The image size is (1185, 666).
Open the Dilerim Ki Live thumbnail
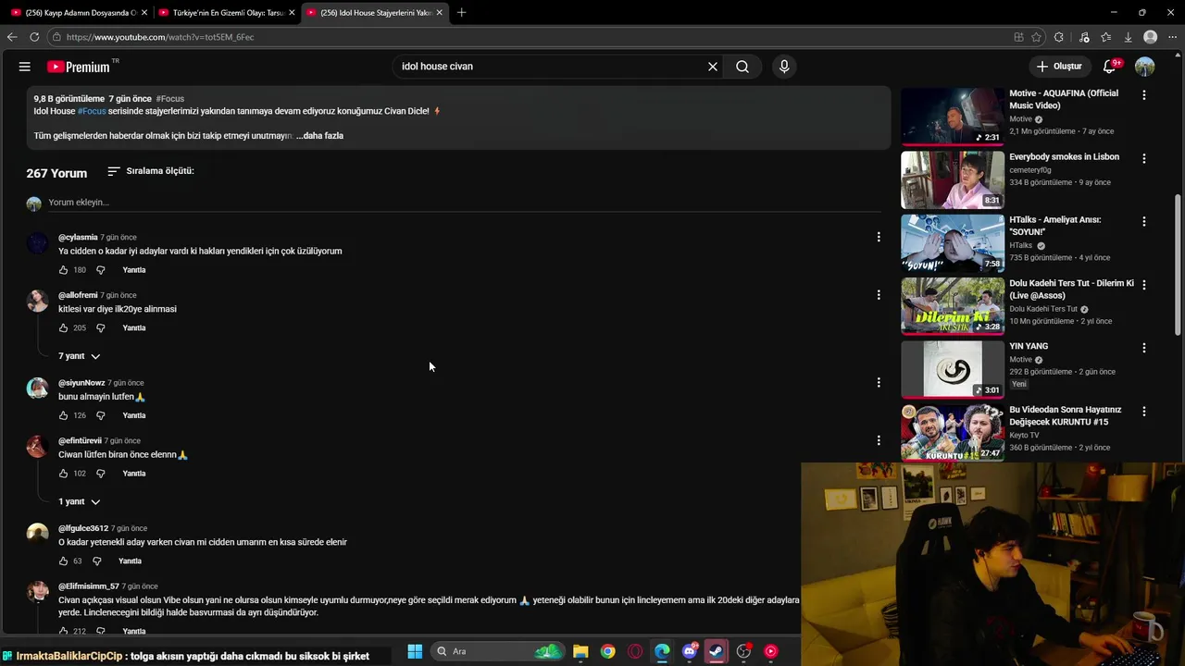953,306
